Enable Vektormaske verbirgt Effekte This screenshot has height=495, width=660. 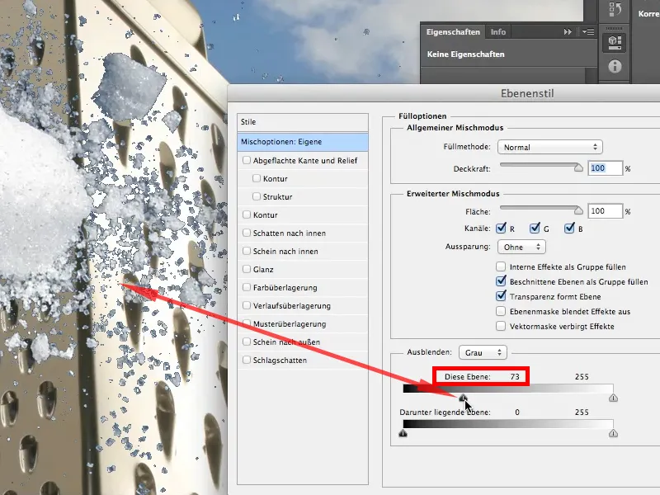pyautogui.click(x=501, y=326)
